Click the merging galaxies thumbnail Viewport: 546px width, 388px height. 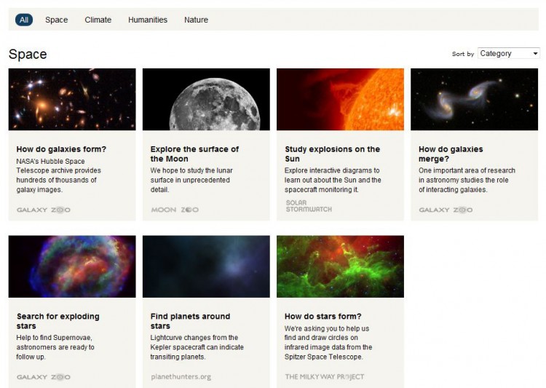[474, 100]
